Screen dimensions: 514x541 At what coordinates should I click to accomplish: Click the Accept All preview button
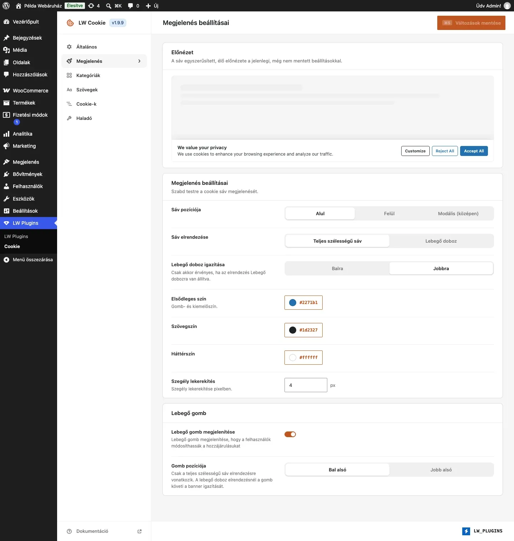pos(474,151)
